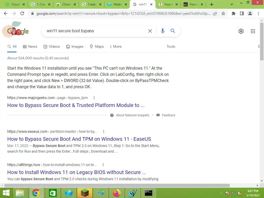The width and height of the screenshot is (264, 198).
Task: Click the tab search dropdown chevron
Action: pos(232,5)
